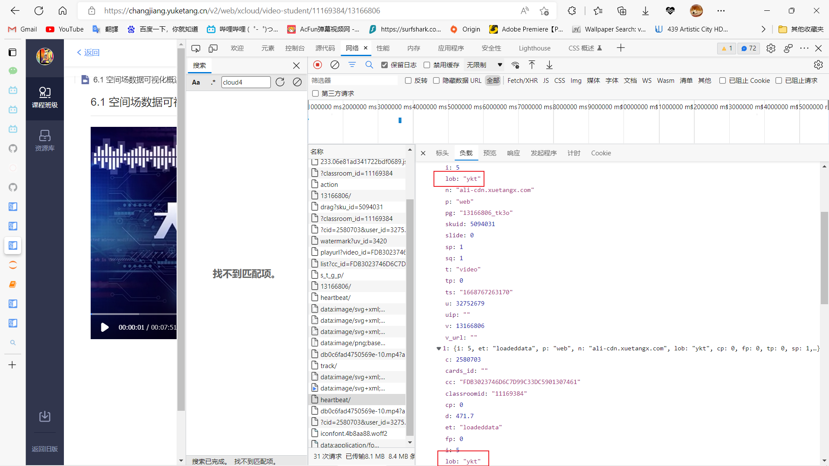Collapse the expanded payload entry 1
Screen dimensions: 829x466
[x=439, y=348]
